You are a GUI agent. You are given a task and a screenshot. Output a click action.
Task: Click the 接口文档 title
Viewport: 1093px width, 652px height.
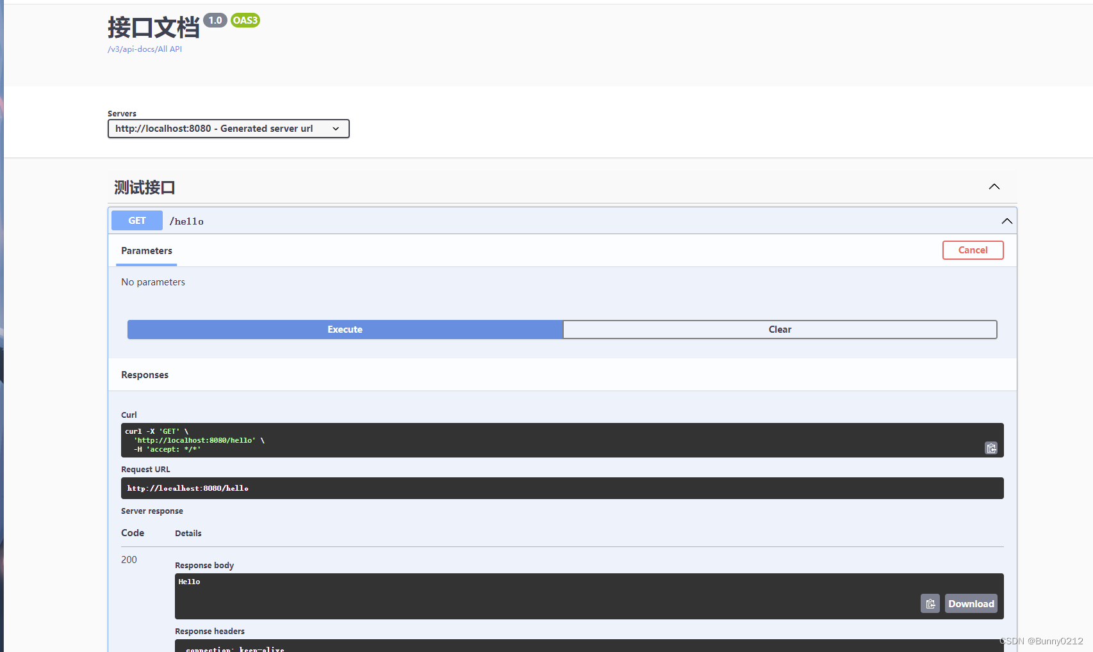click(x=154, y=28)
